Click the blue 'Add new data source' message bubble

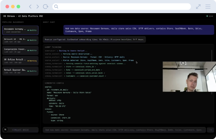tap(139, 30)
